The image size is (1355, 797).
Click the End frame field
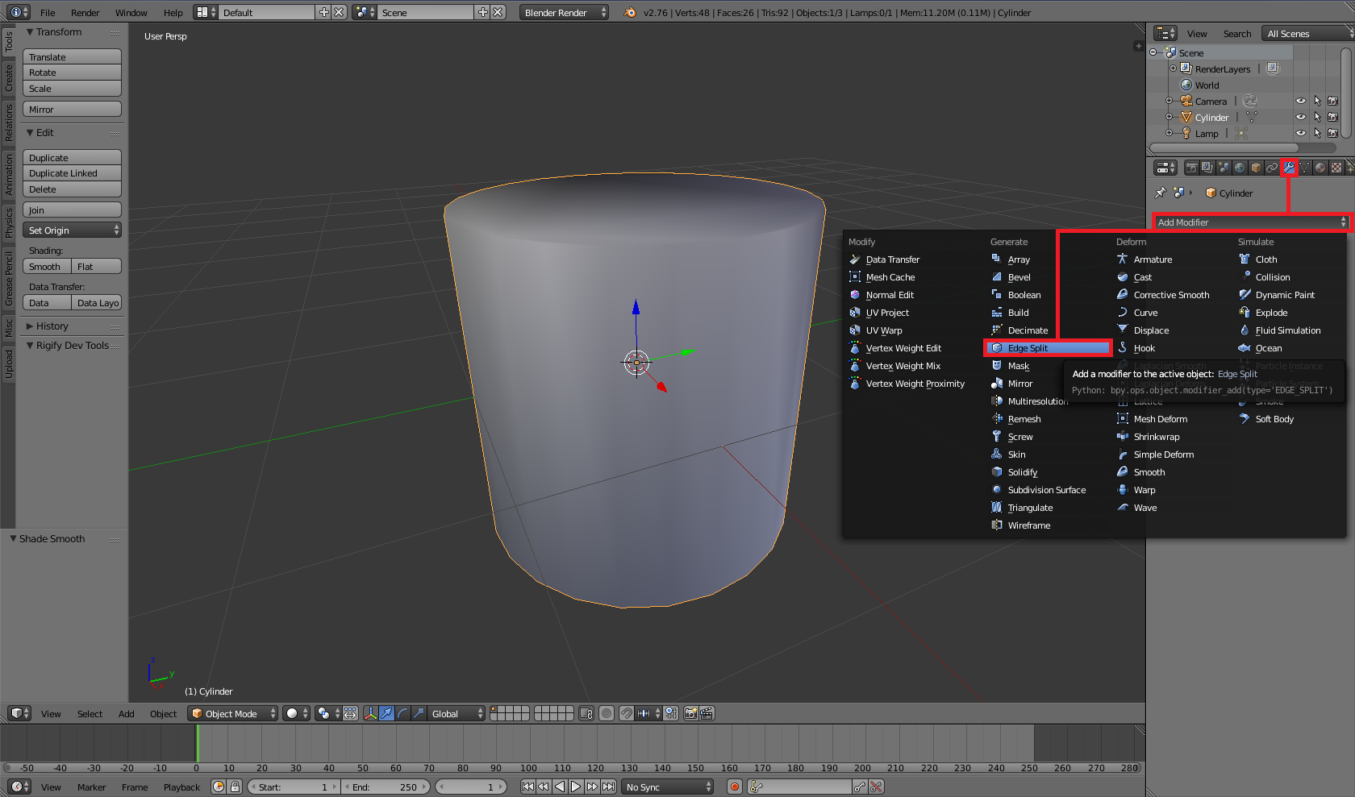(387, 787)
